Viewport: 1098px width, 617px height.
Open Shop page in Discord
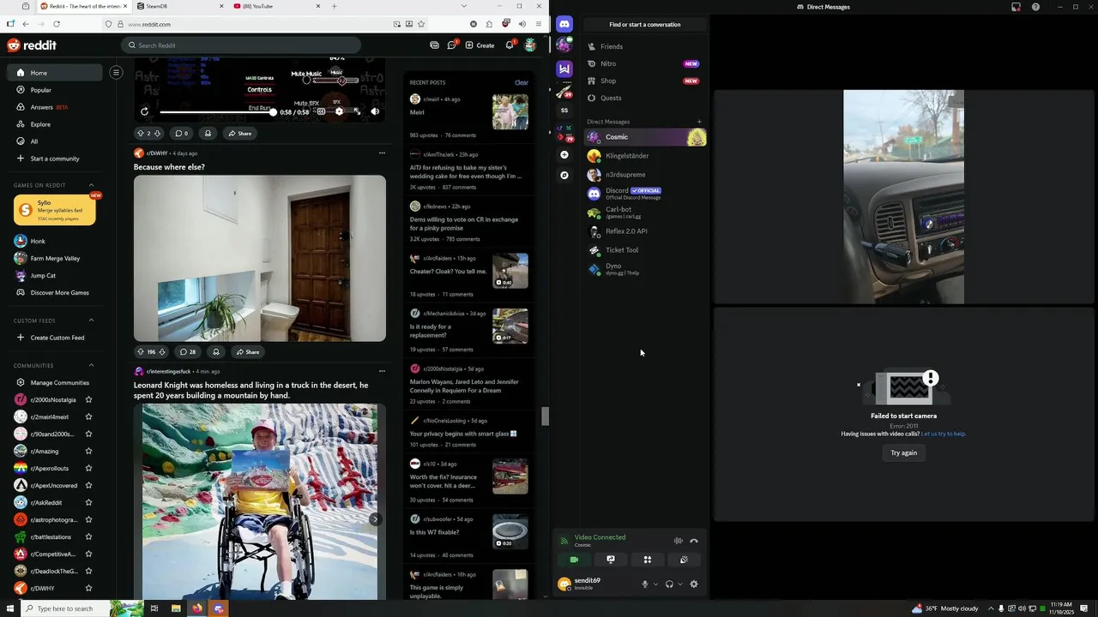[646, 81]
